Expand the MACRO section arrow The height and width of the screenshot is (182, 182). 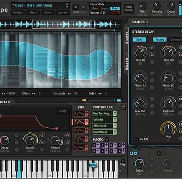tap(107, 139)
